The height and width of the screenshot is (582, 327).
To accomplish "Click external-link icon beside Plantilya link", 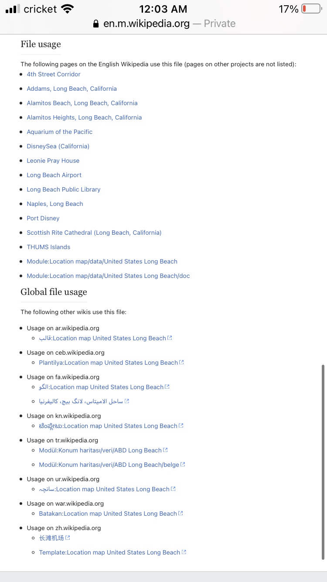I will [x=182, y=363].
